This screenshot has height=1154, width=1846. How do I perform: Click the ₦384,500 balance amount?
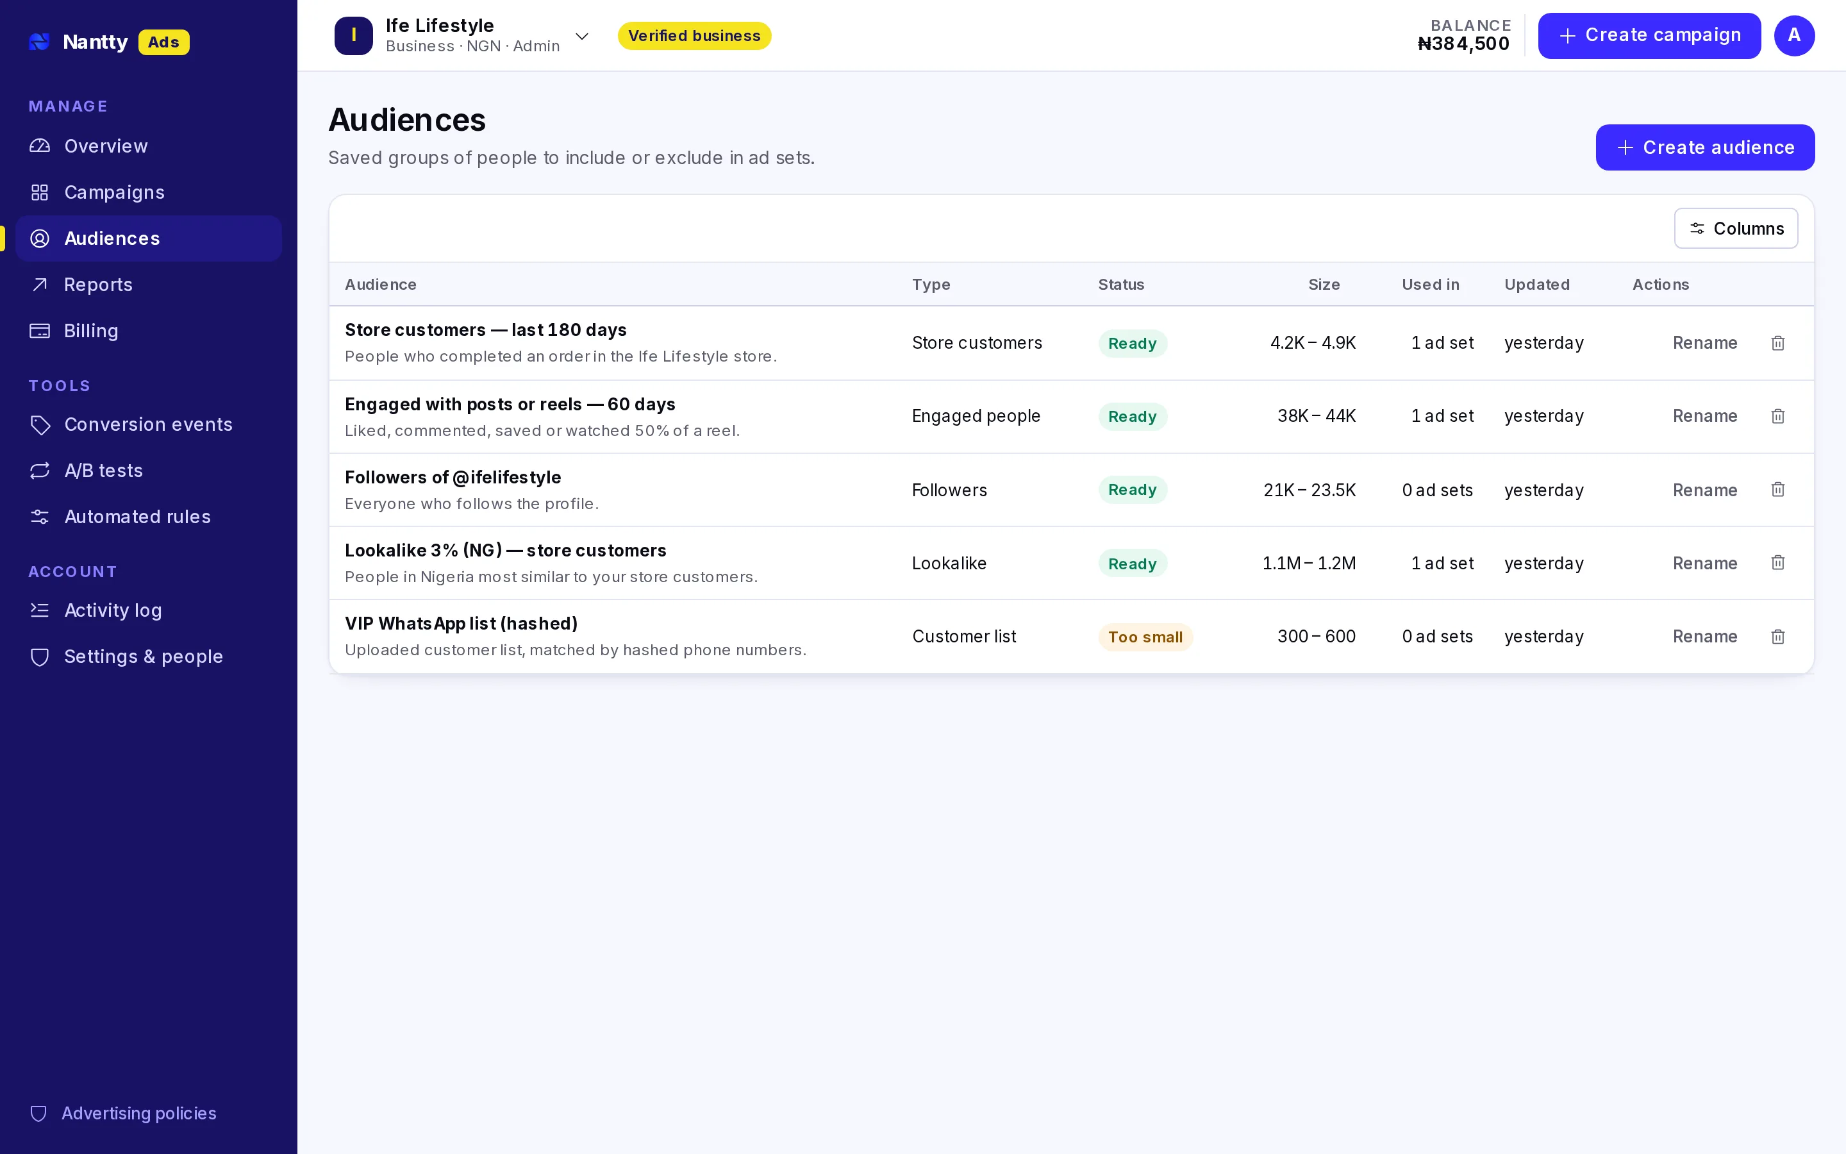[1463, 44]
